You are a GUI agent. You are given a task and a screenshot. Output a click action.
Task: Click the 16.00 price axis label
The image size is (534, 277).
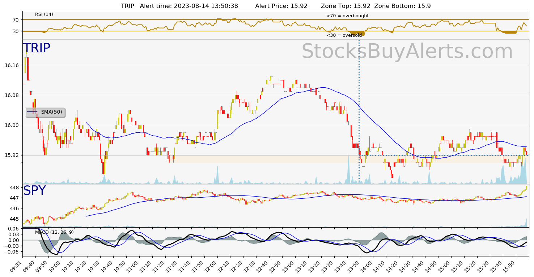[12, 125]
